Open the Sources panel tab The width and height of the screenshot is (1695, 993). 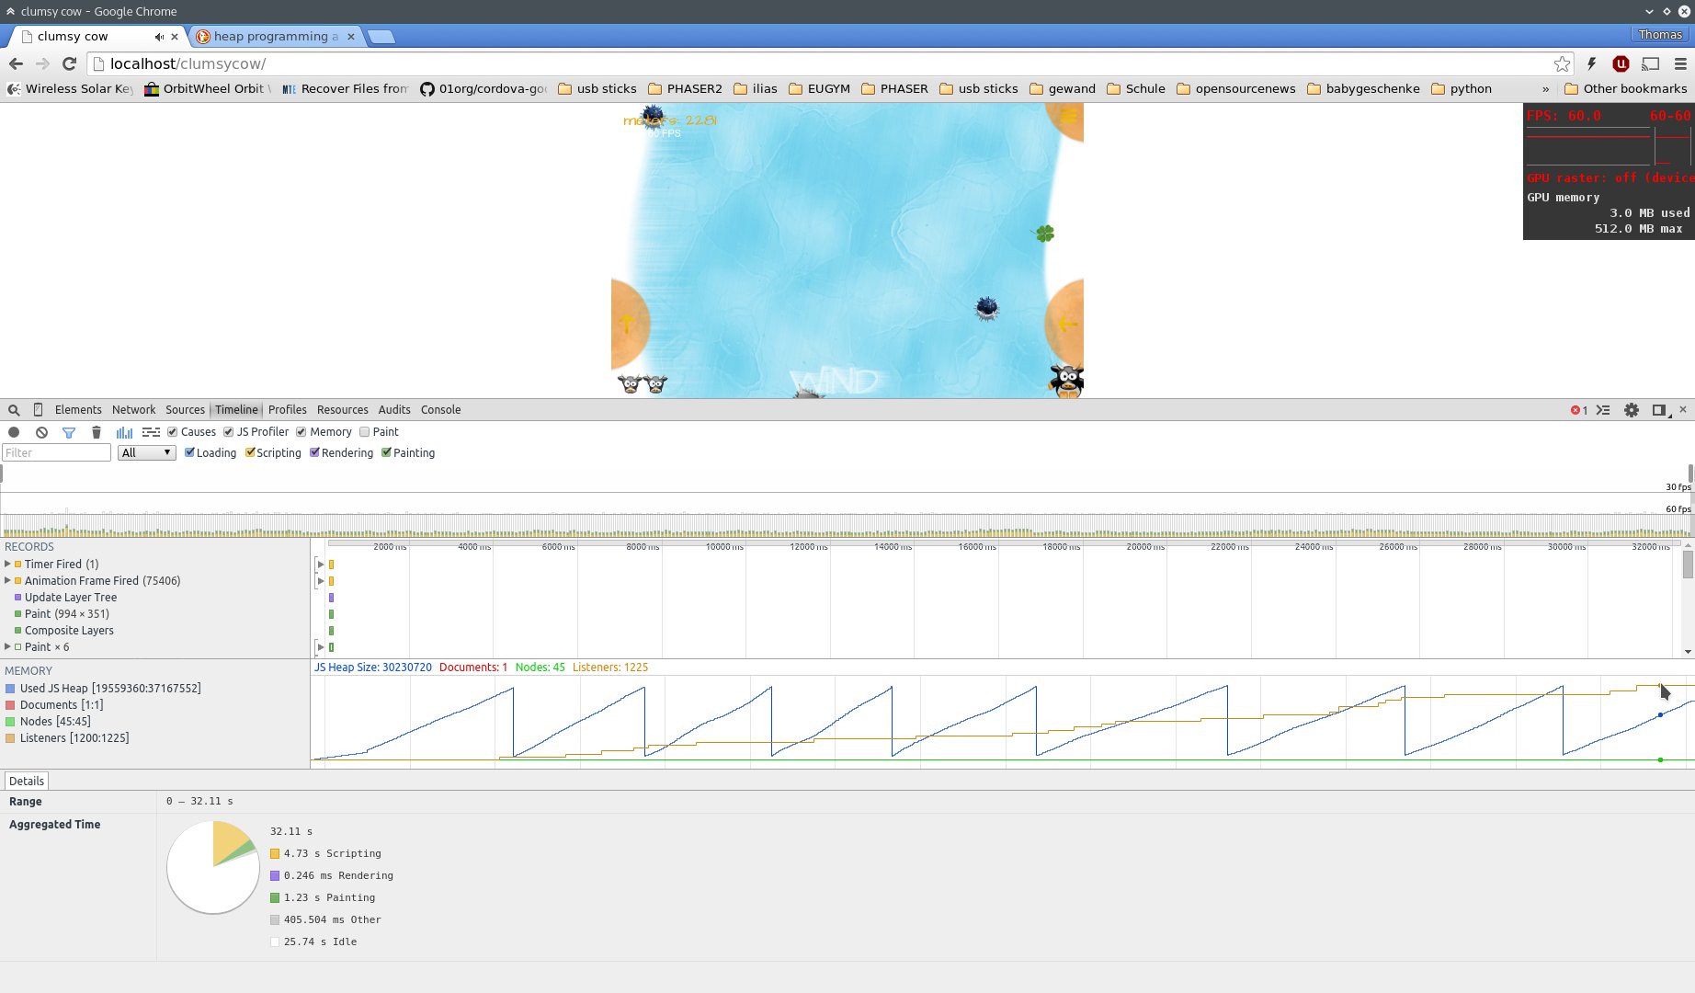pos(185,410)
